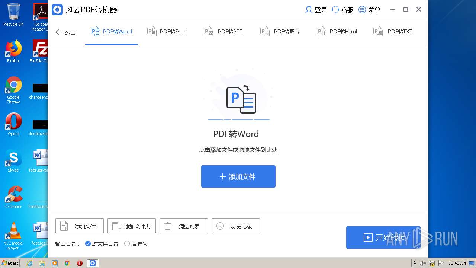This screenshot has width=476, height=268.
Task: Open the februarypr Word document icon
Action: pos(39,161)
